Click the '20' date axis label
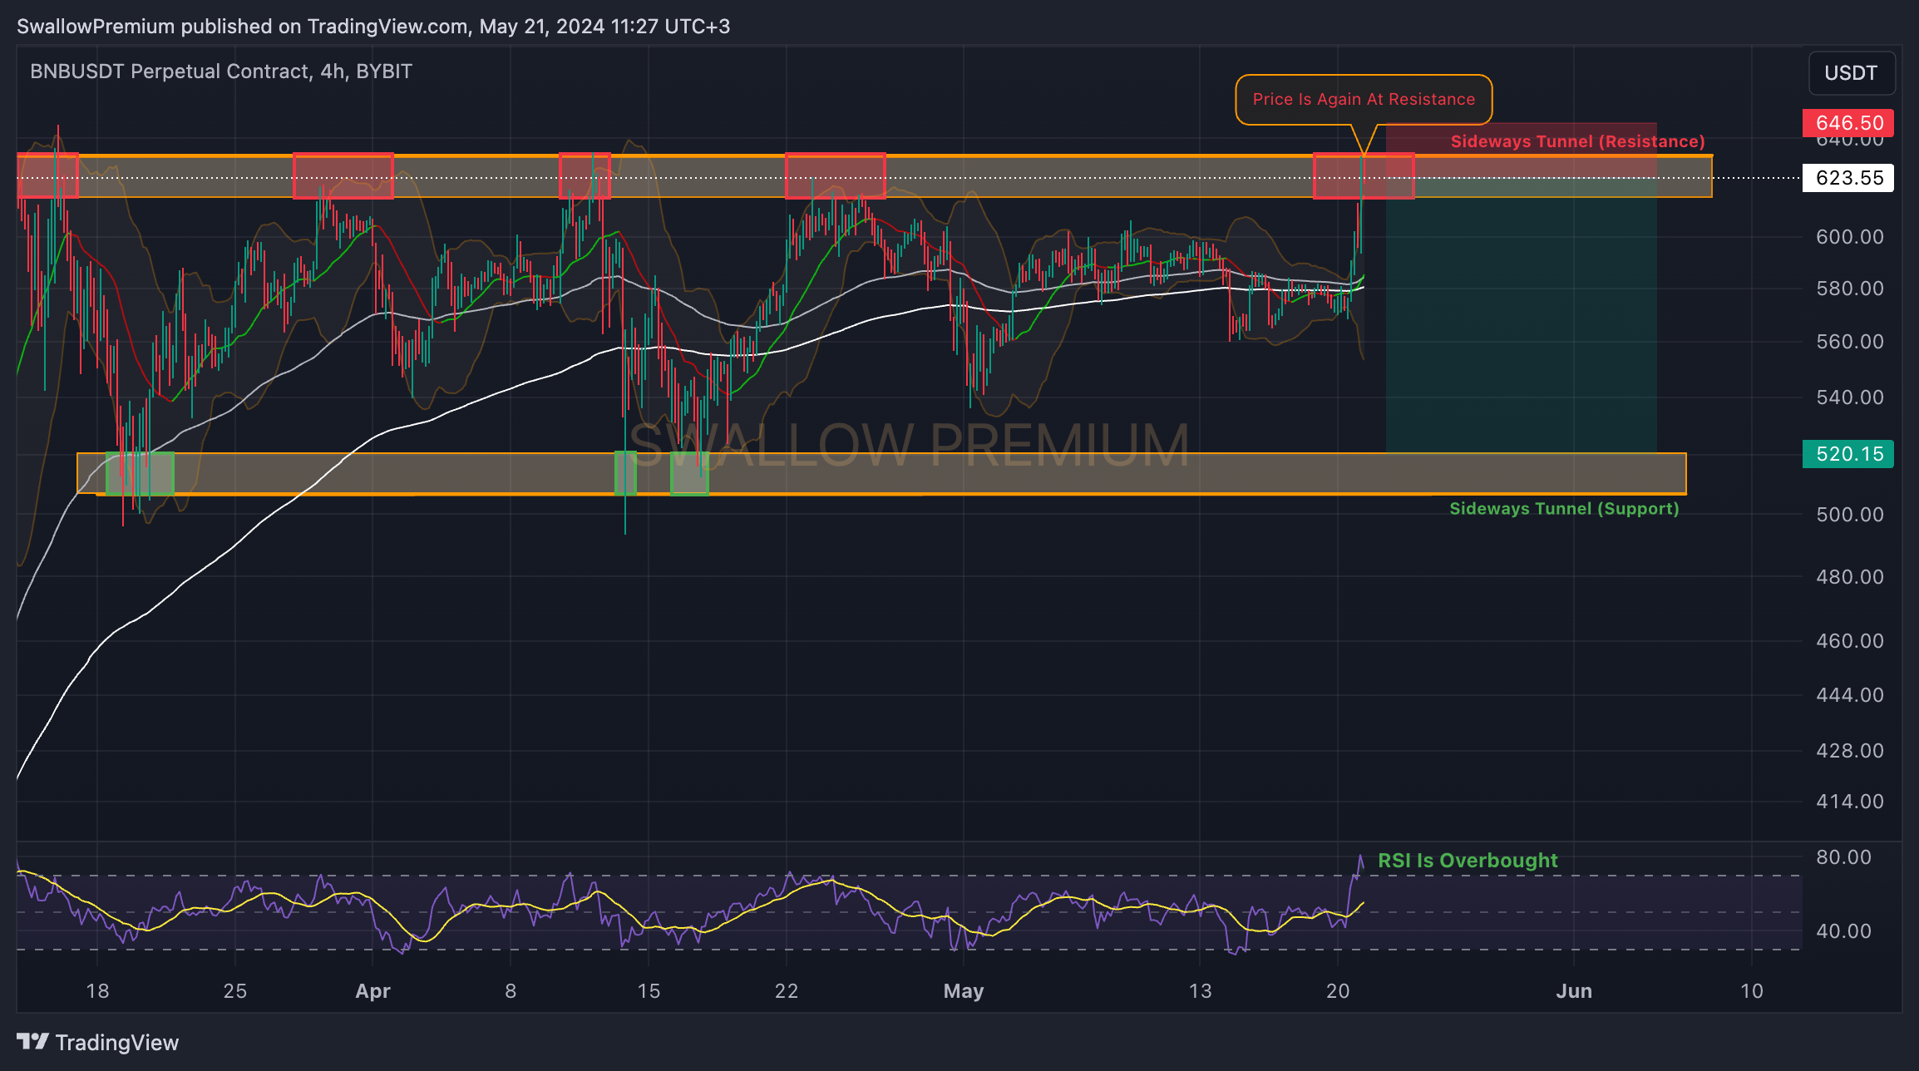 point(1338,991)
